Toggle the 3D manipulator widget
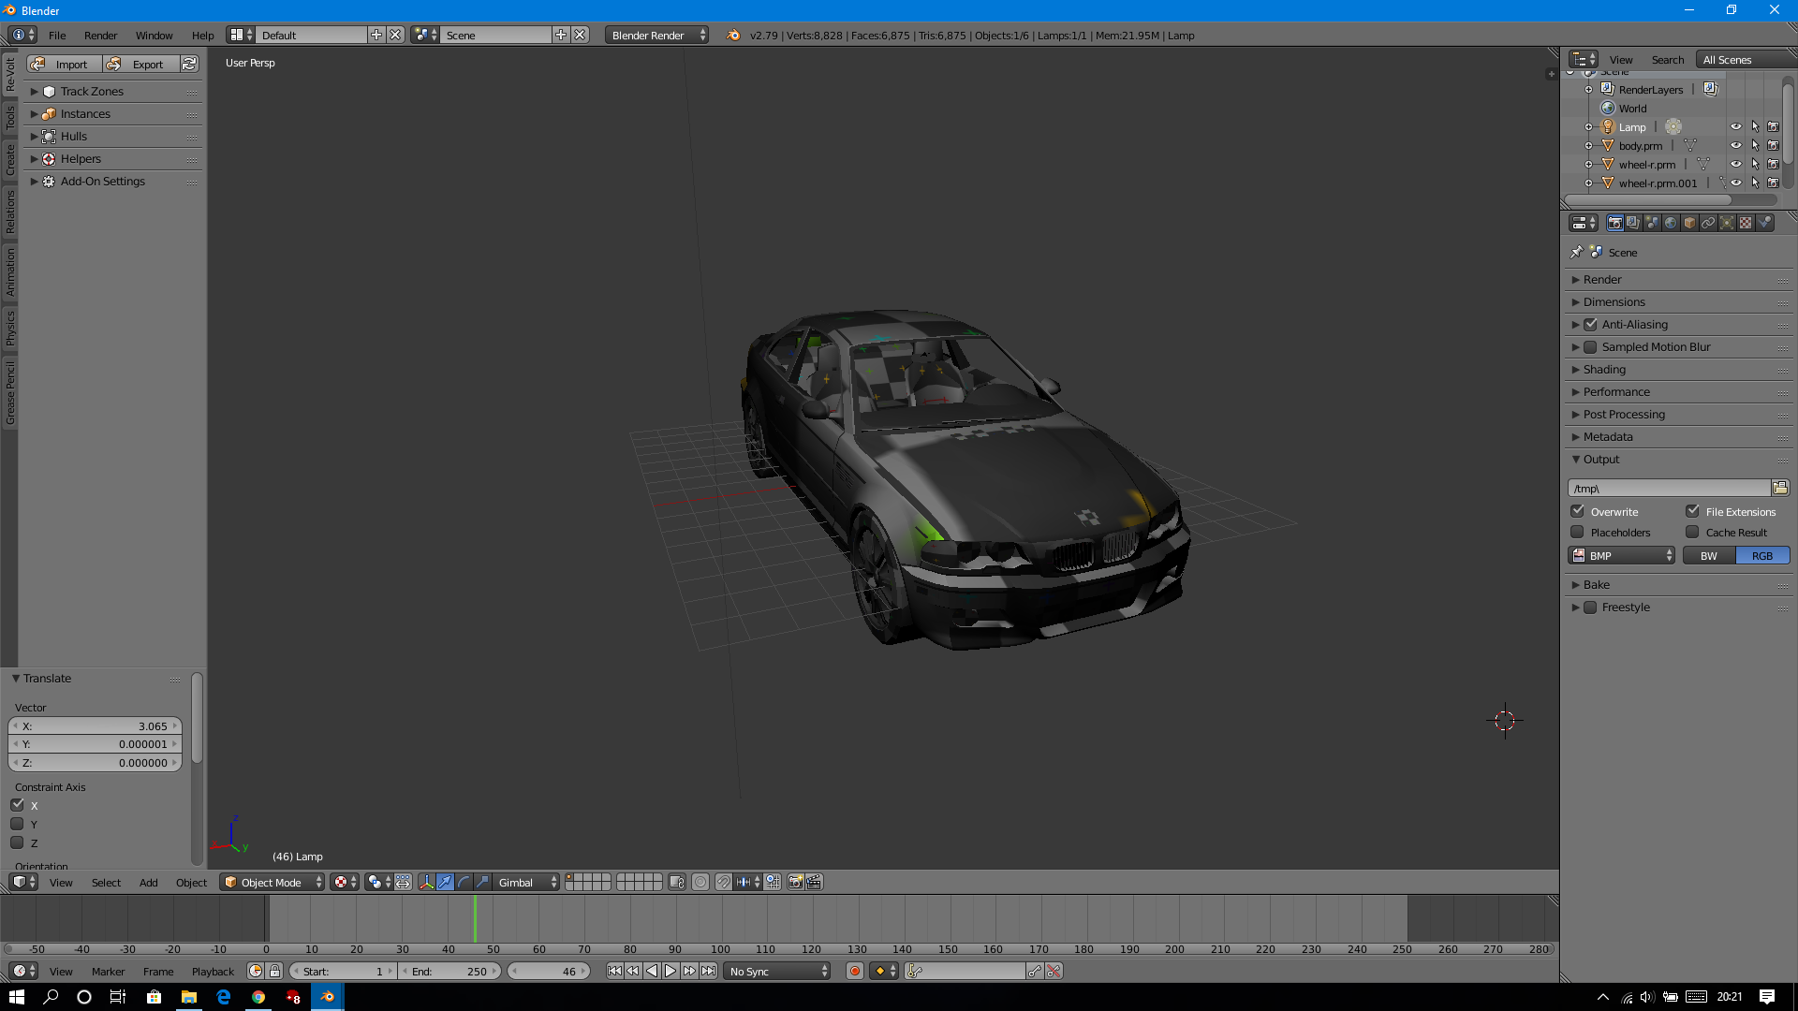Viewport: 1798px width, 1011px height. 426,882
